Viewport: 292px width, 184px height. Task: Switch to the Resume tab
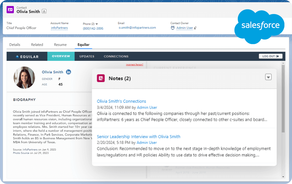(60, 44)
